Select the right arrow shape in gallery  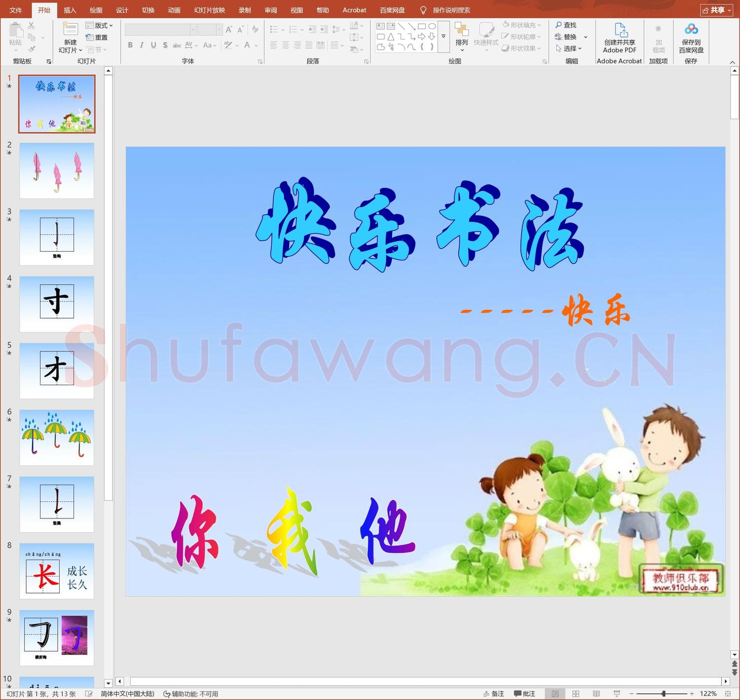point(422,37)
